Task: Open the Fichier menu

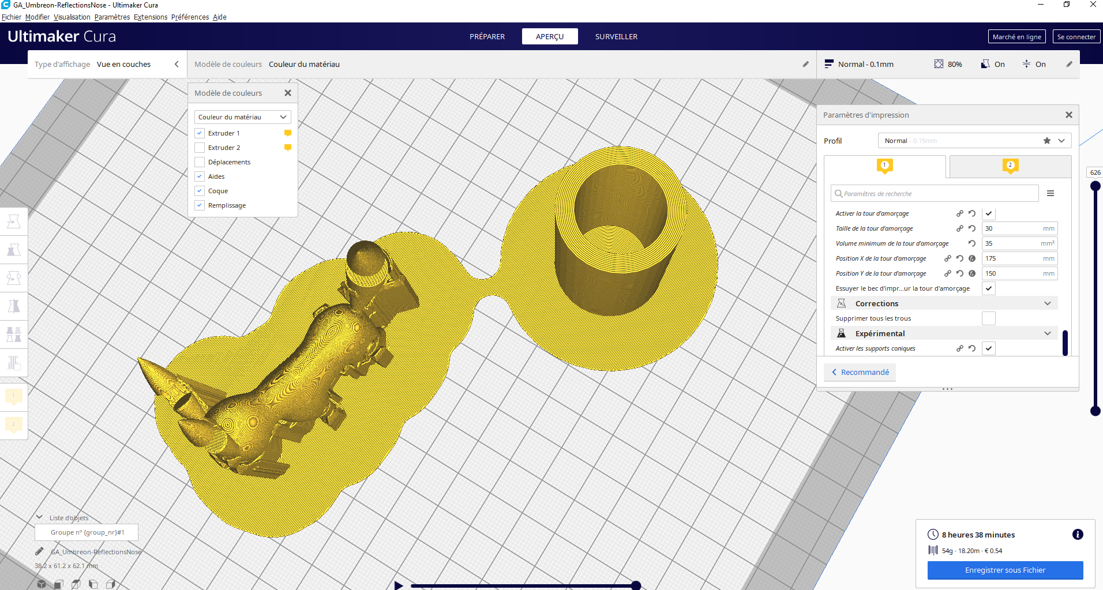Action: pyautogui.click(x=12, y=17)
